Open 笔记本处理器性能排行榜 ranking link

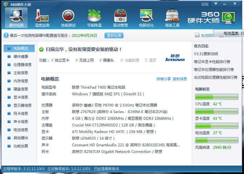click(x=214, y=69)
